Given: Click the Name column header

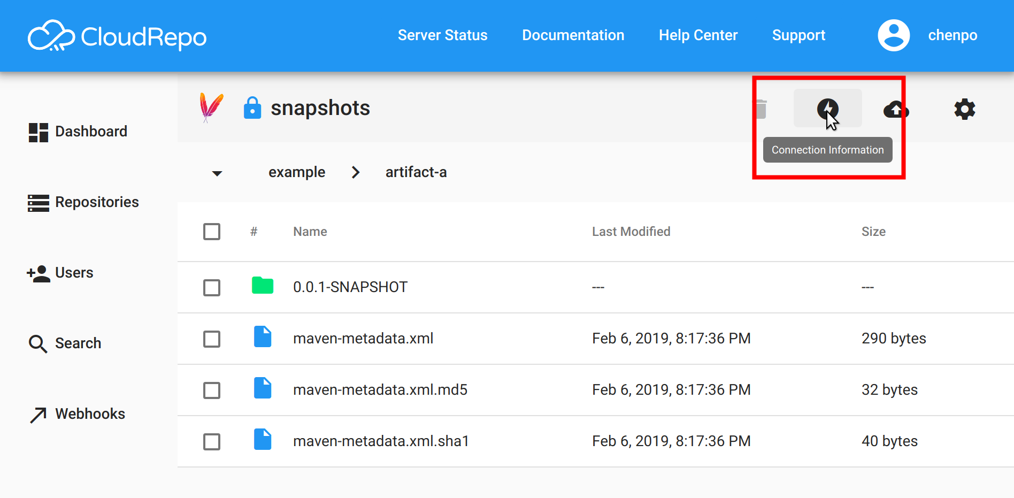Looking at the screenshot, I should coord(310,232).
